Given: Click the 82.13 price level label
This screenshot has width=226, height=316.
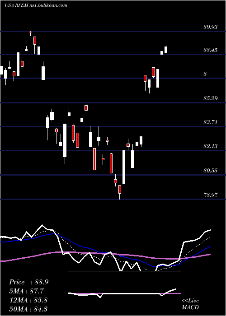Looking at the screenshot, I should point(211,146).
